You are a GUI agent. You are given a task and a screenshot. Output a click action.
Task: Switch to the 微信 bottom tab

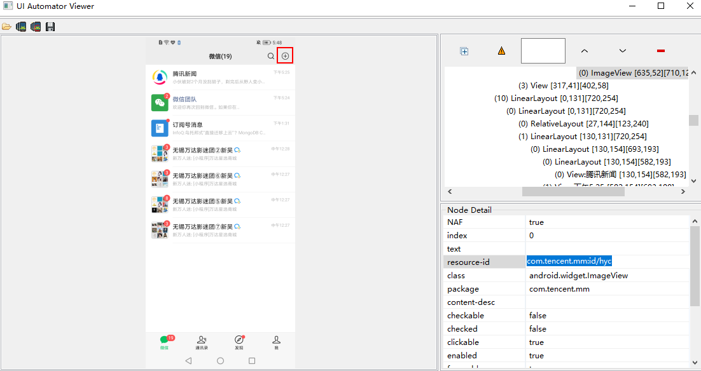[165, 342]
